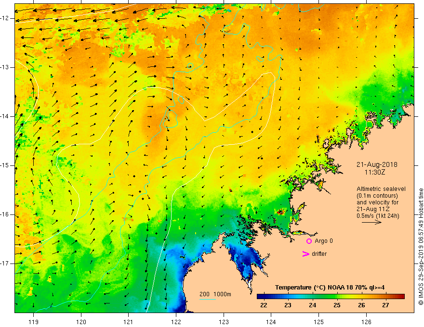424x327 pixels.
Task: Click the temperature color scale bar
Action: (x=331, y=297)
